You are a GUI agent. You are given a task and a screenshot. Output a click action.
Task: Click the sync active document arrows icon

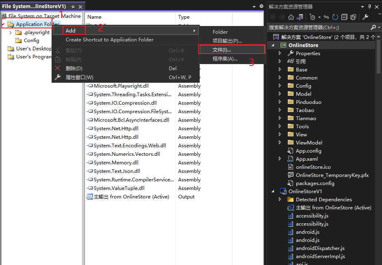327,17
